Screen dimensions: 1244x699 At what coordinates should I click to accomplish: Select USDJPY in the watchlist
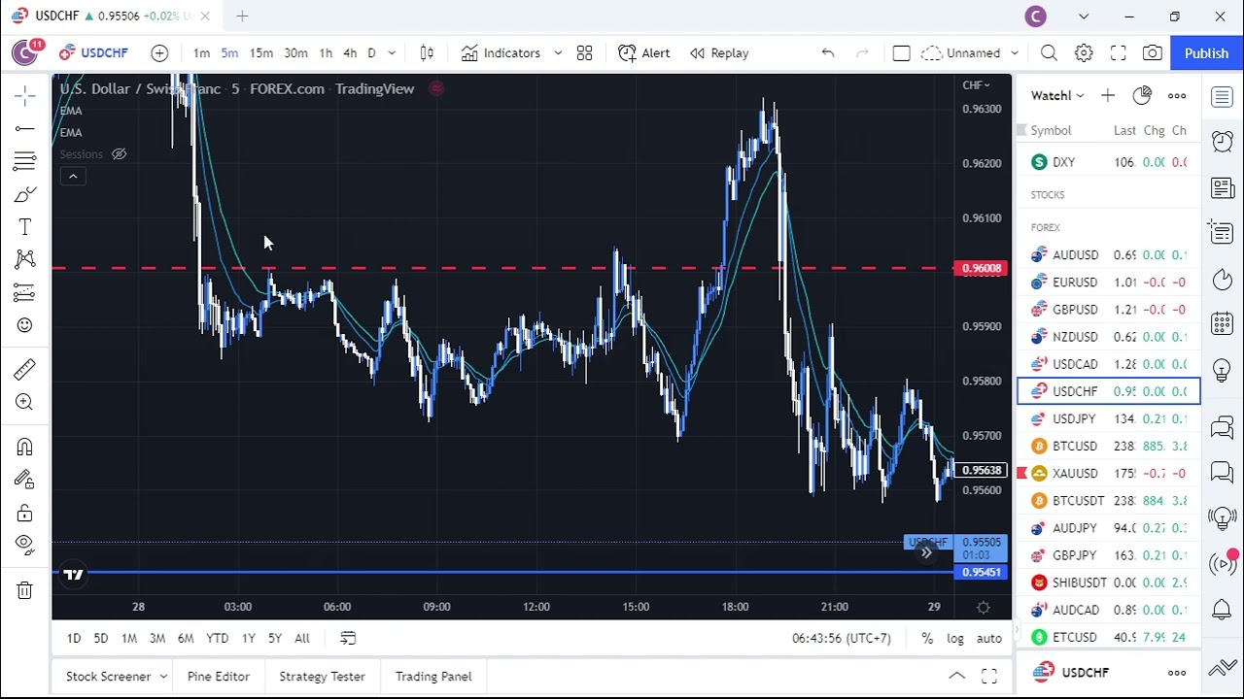point(1109,418)
